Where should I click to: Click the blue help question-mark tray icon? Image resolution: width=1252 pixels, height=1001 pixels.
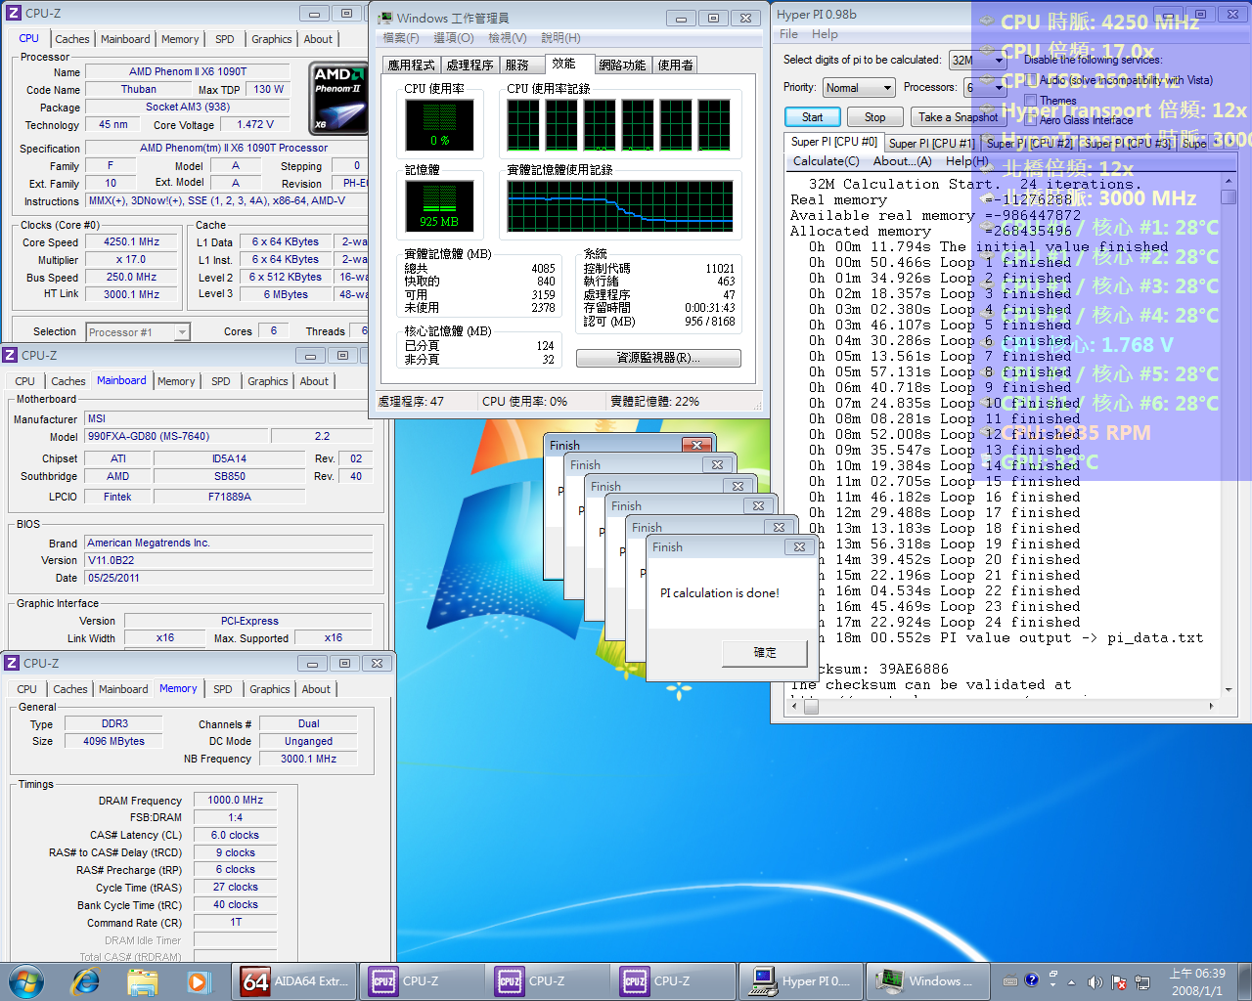pos(1031,979)
